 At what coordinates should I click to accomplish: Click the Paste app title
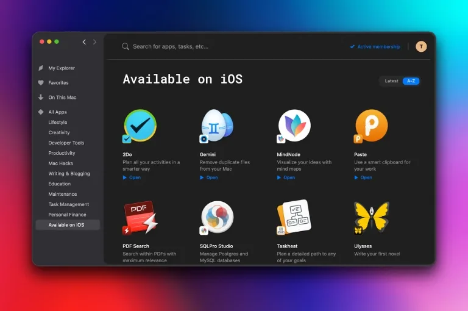pos(360,154)
